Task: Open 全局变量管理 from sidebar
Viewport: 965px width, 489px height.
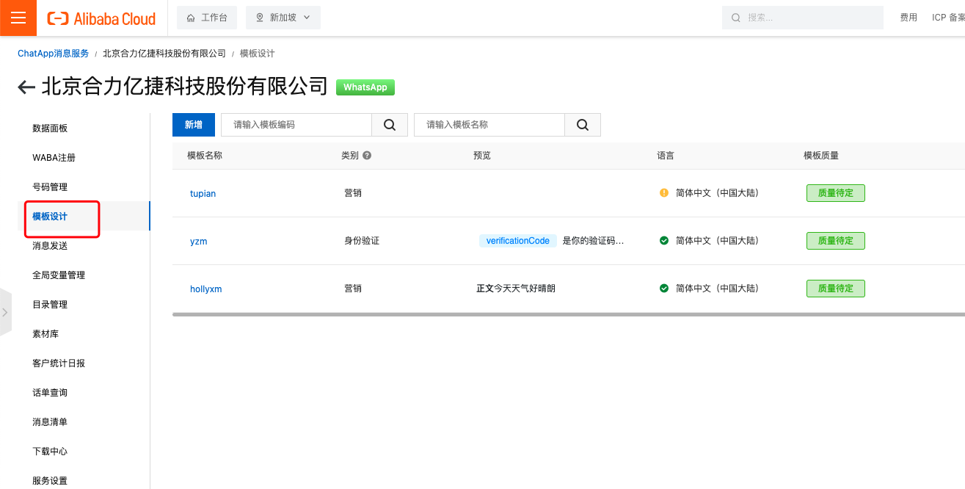Action: pyautogui.click(x=59, y=275)
